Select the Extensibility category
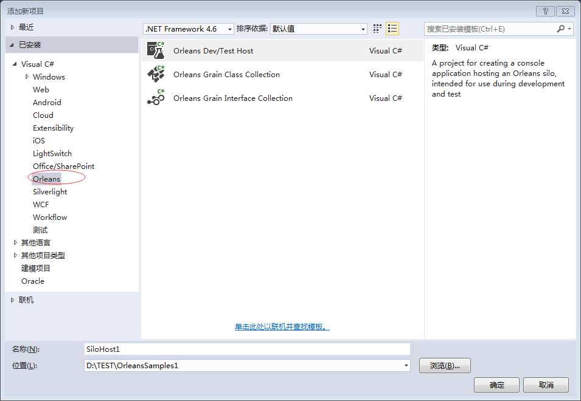The height and width of the screenshot is (401, 581). (53, 128)
